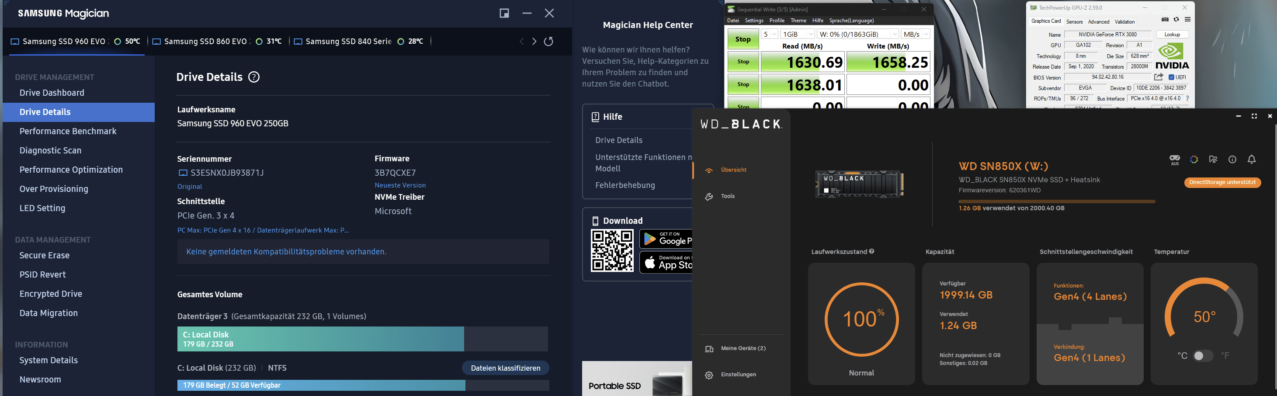Click the Neueste Version firmware link

coord(400,185)
